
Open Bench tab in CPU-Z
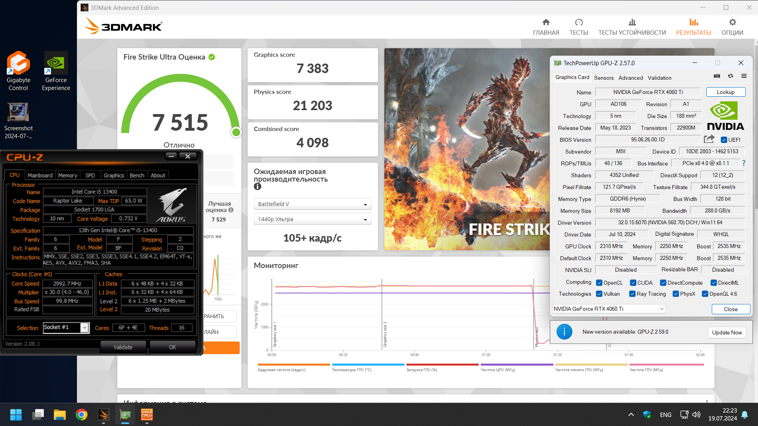(x=137, y=175)
